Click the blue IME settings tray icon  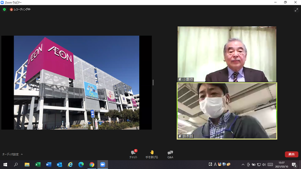coord(224,164)
